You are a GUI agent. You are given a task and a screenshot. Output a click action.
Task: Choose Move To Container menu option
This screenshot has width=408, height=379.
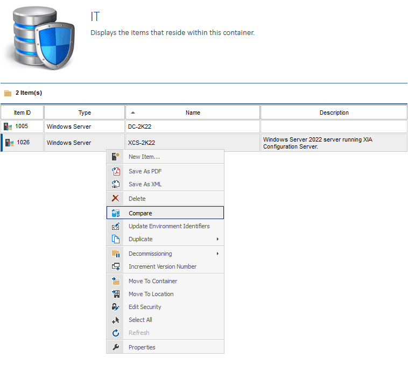152,281
